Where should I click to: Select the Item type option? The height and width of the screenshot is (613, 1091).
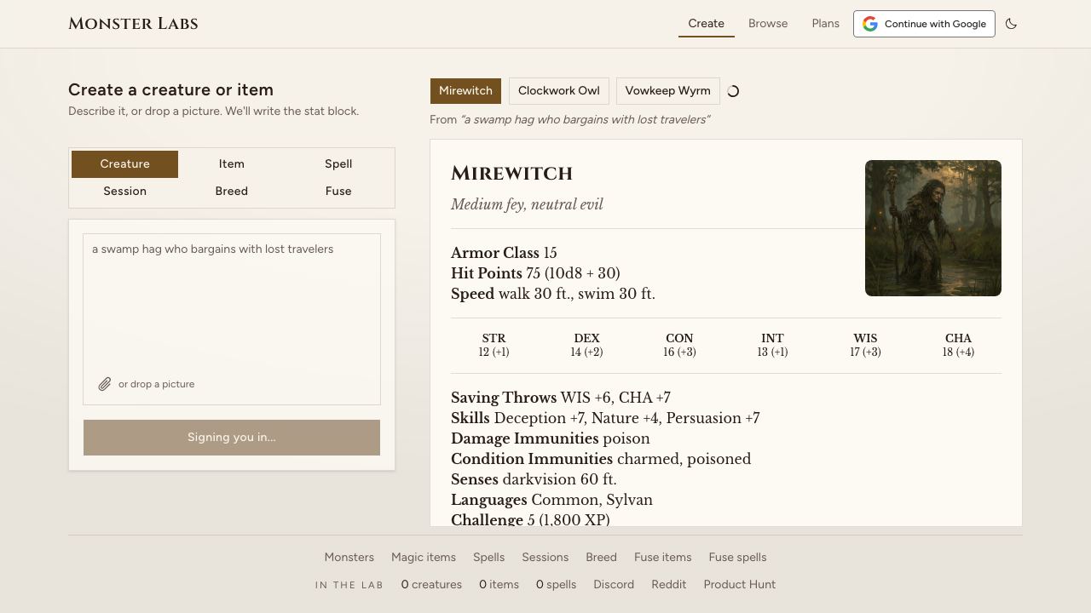[231, 164]
